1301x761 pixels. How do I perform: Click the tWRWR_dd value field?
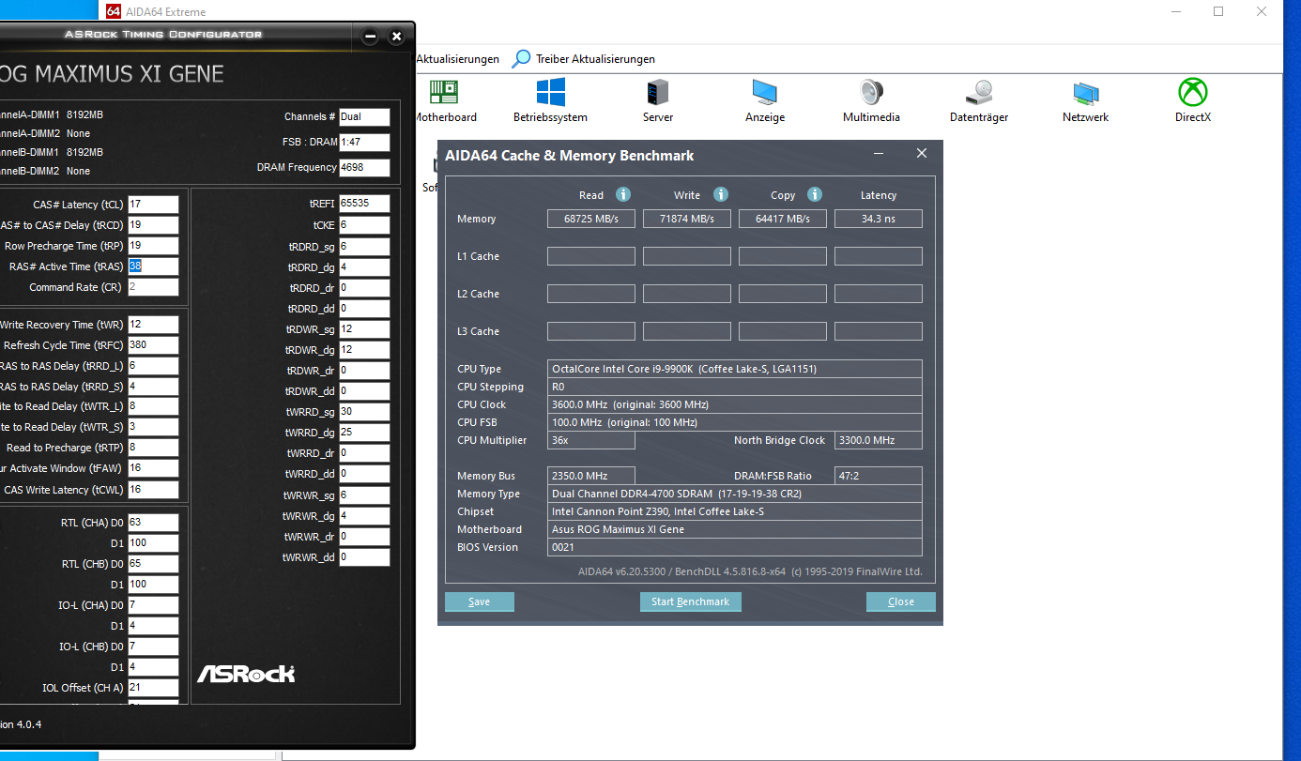[364, 557]
